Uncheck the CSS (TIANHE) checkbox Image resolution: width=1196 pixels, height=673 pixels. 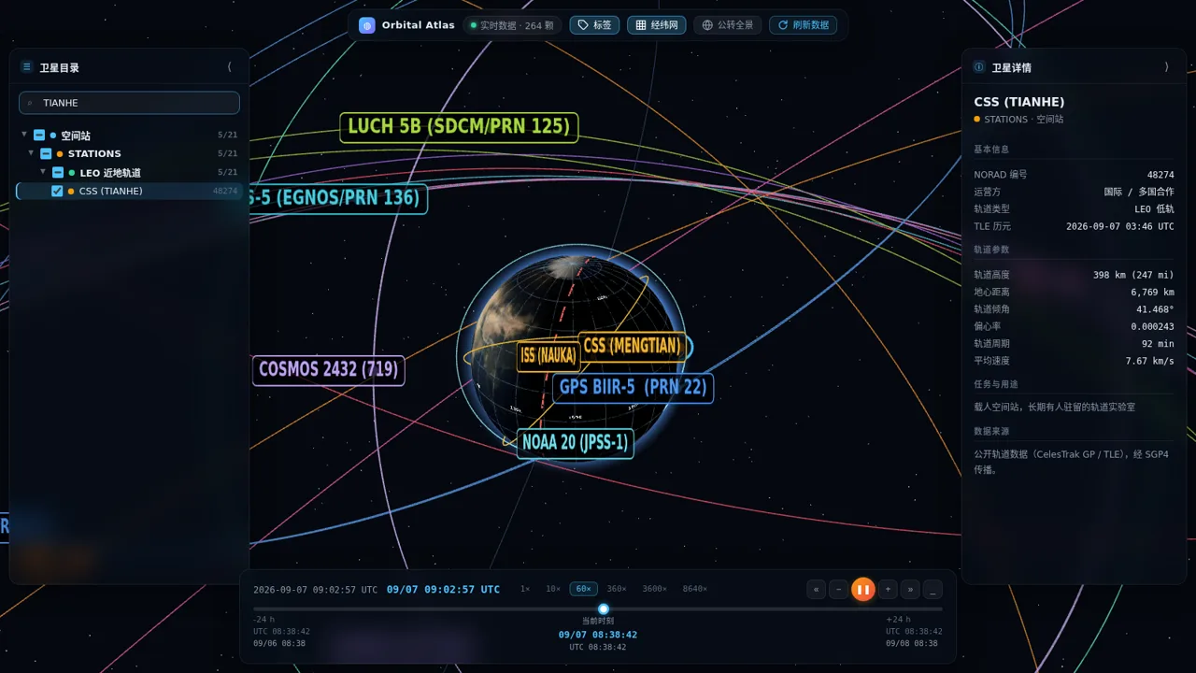click(57, 191)
